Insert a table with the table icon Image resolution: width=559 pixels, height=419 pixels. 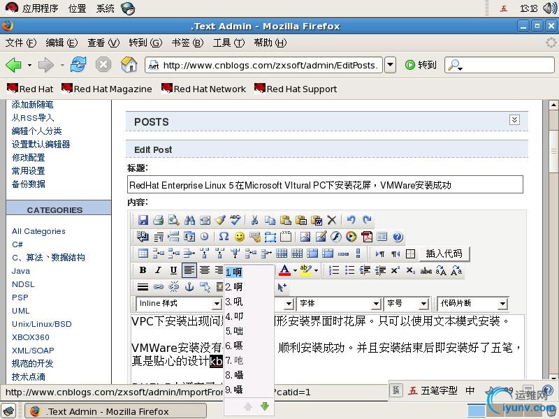point(143,253)
